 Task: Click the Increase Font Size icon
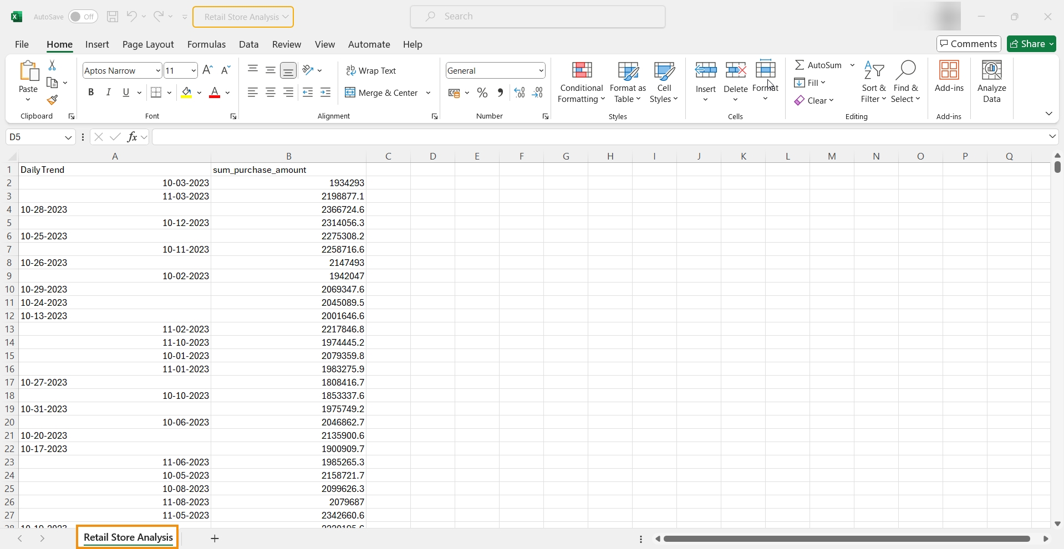[207, 70]
